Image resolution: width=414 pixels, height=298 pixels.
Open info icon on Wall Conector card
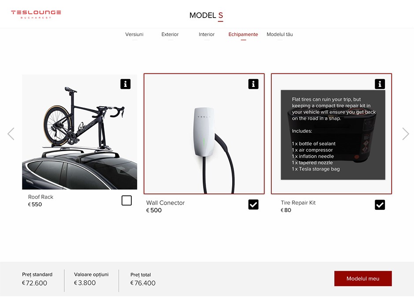click(x=253, y=84)
